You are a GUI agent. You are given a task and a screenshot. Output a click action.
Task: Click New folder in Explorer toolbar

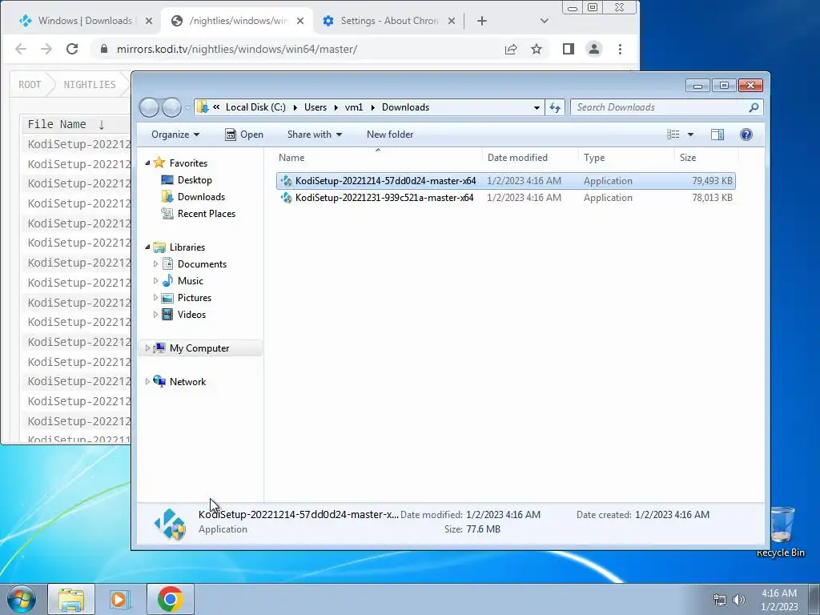tap(390, 135)
